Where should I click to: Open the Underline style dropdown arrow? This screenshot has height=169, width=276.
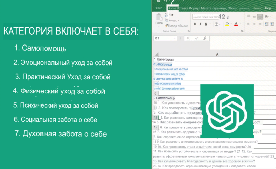[210, 24]
